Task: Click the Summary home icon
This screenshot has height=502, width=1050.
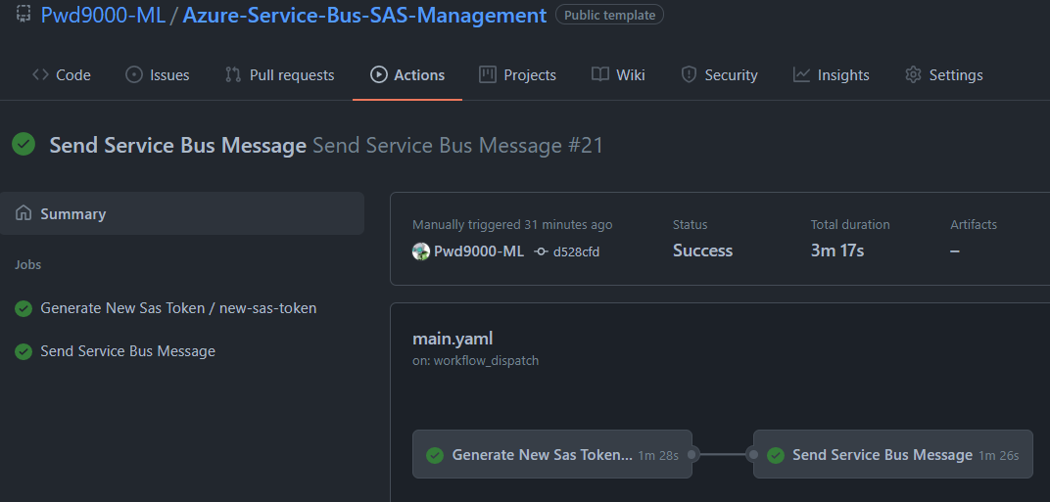Action: click(x=24, y=213)
